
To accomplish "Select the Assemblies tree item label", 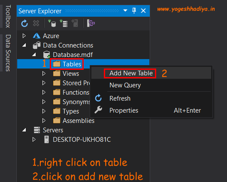I will [x=79, y=121].
